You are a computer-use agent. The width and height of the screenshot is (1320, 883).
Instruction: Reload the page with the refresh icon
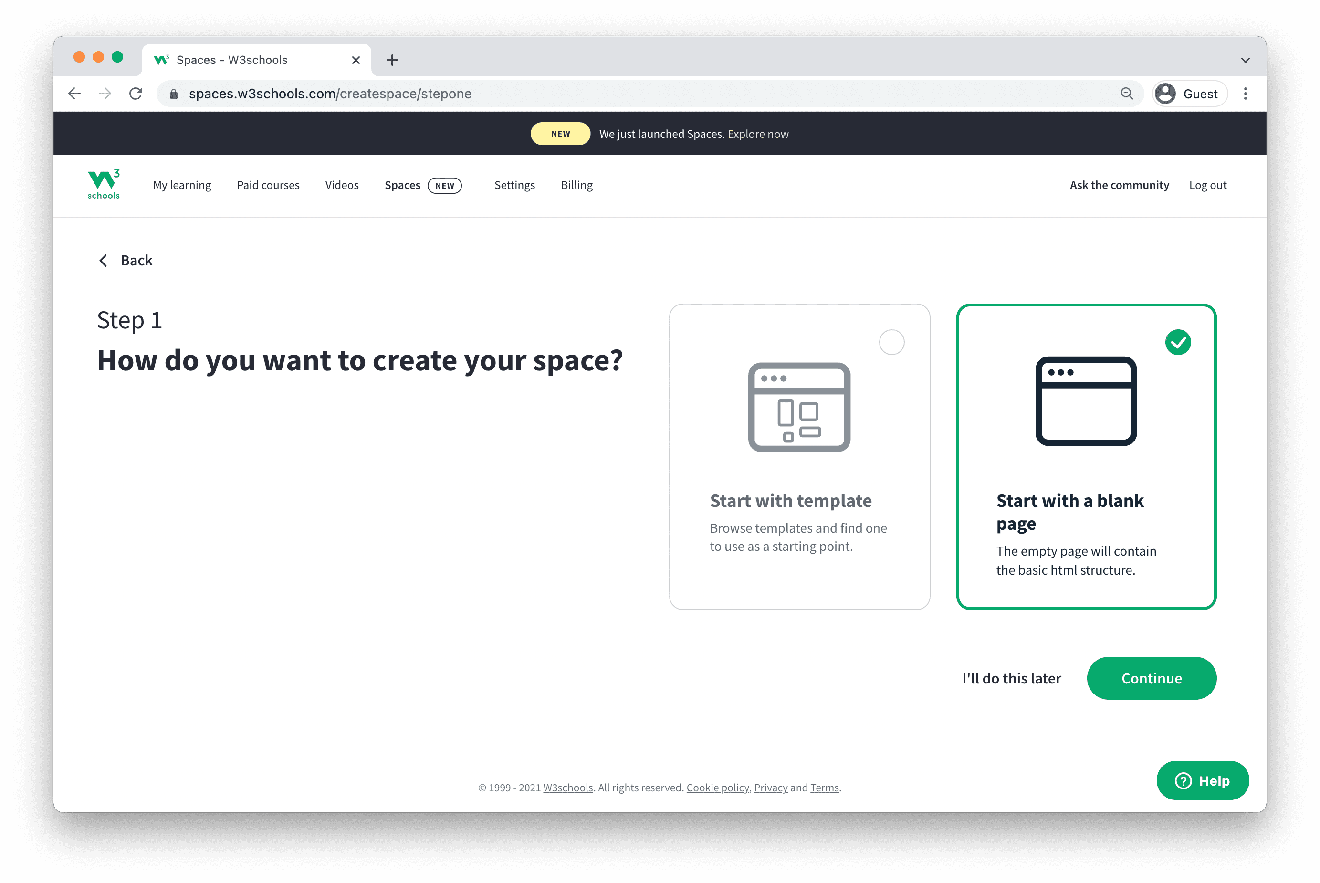136,94
